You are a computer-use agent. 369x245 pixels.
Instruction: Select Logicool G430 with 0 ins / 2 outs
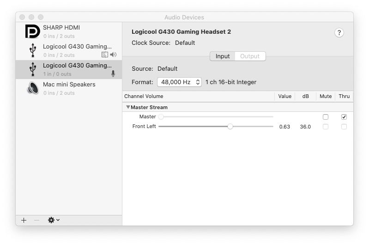tap(69, 50)
